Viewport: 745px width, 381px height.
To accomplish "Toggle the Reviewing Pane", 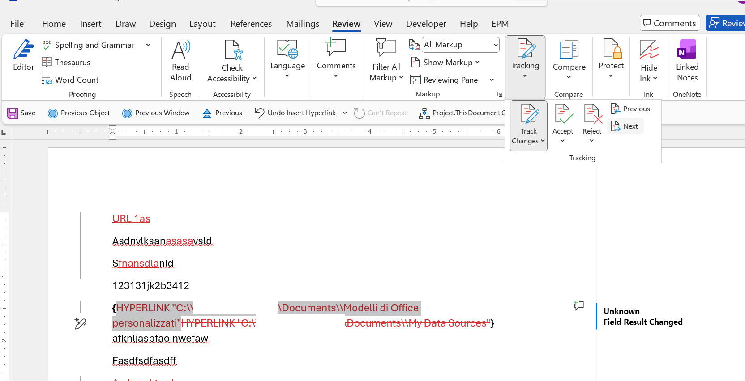I will (x=445, y=80).
